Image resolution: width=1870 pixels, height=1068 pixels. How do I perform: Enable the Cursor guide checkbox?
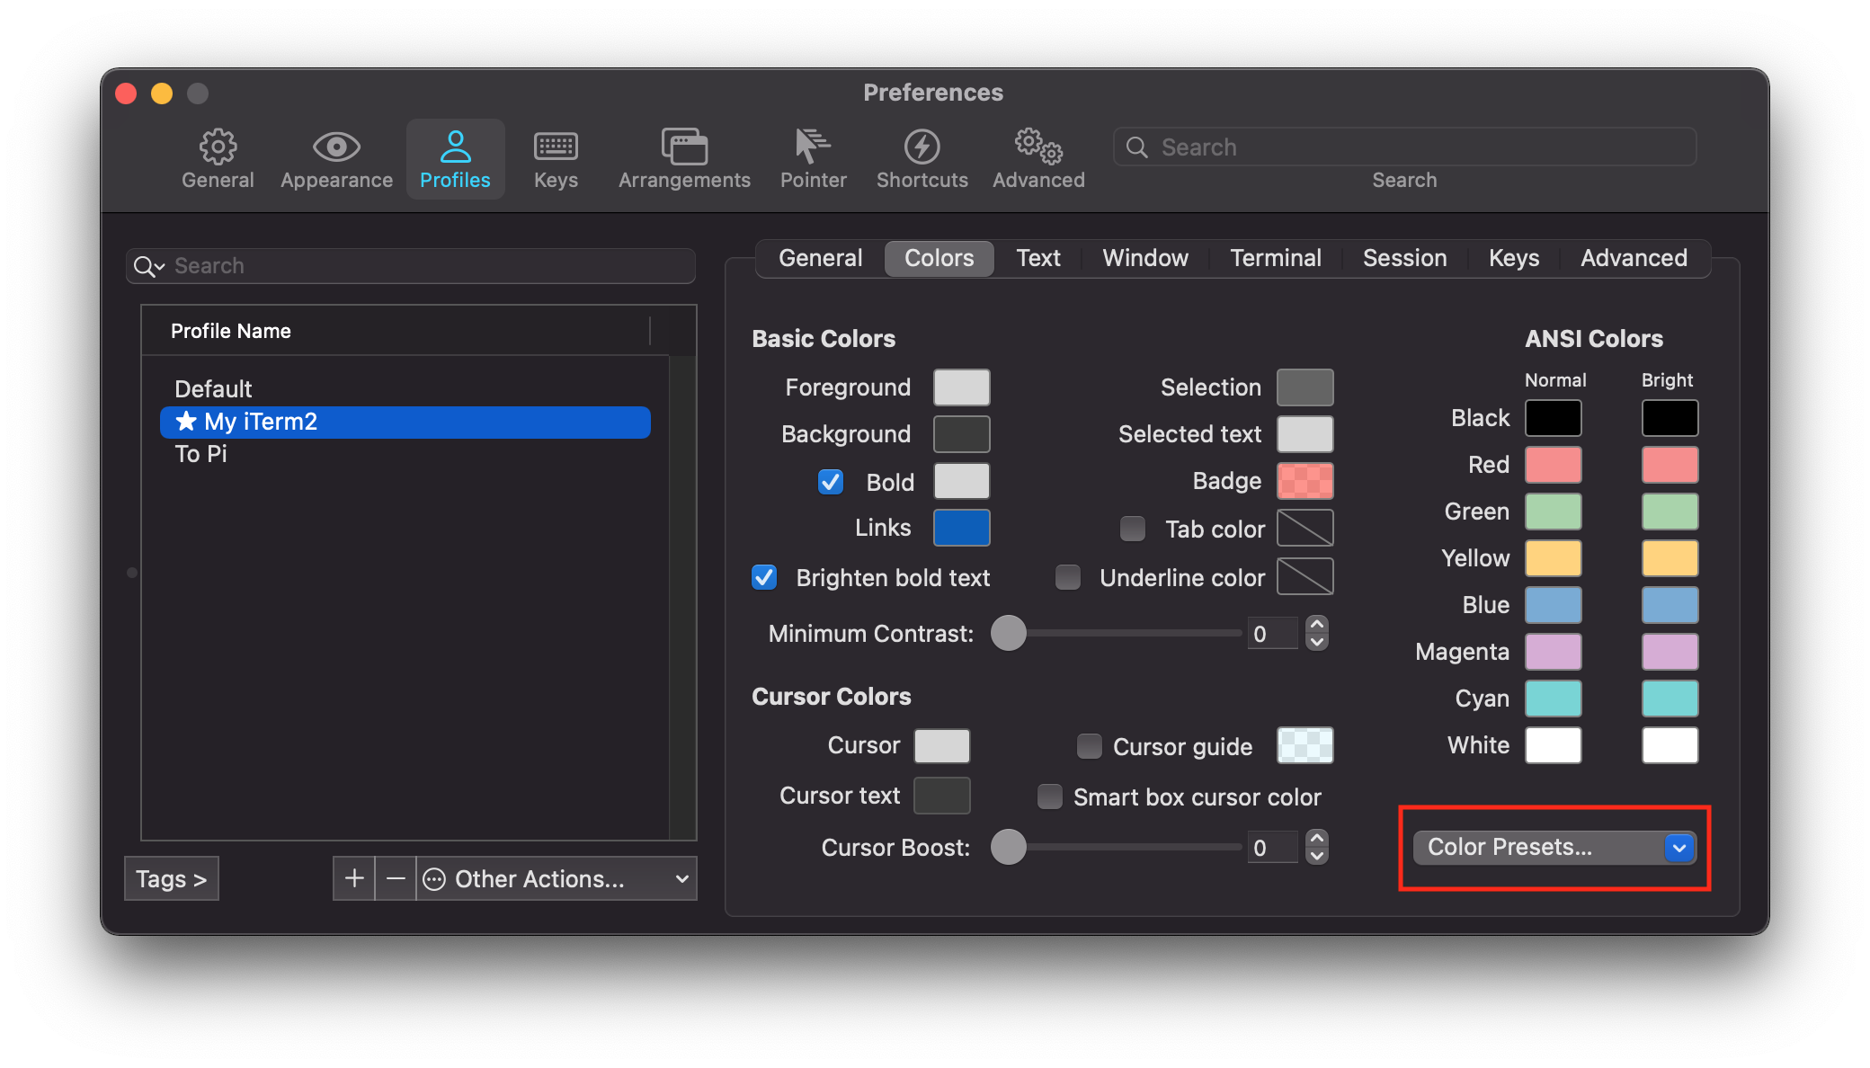(x=1090, y=746)
